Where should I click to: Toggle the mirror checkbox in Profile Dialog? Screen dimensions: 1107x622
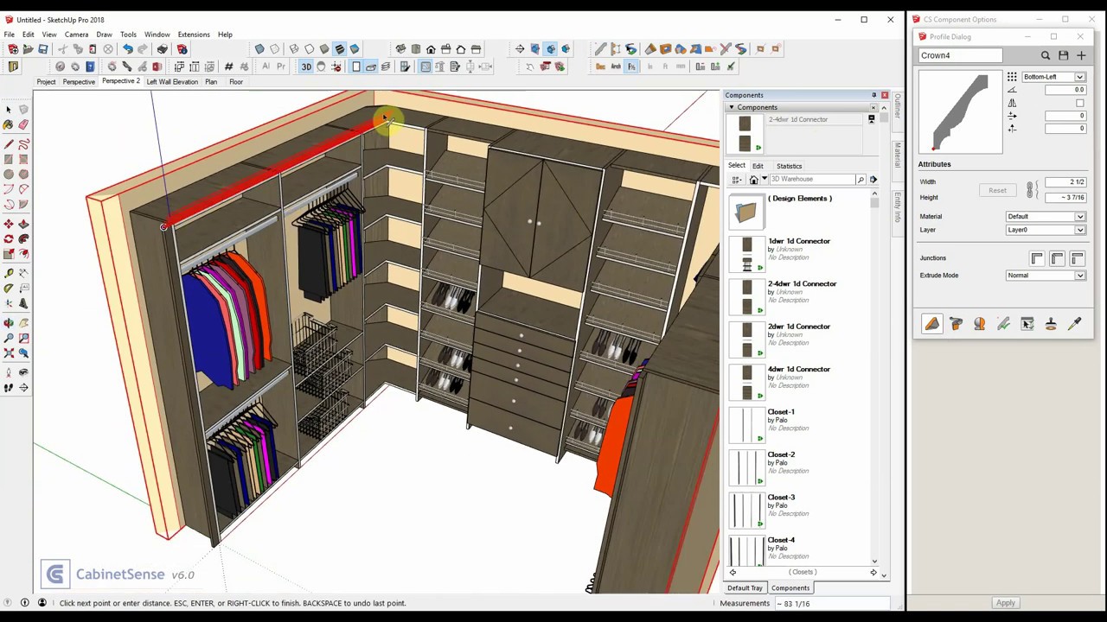tap(1080, 103)
